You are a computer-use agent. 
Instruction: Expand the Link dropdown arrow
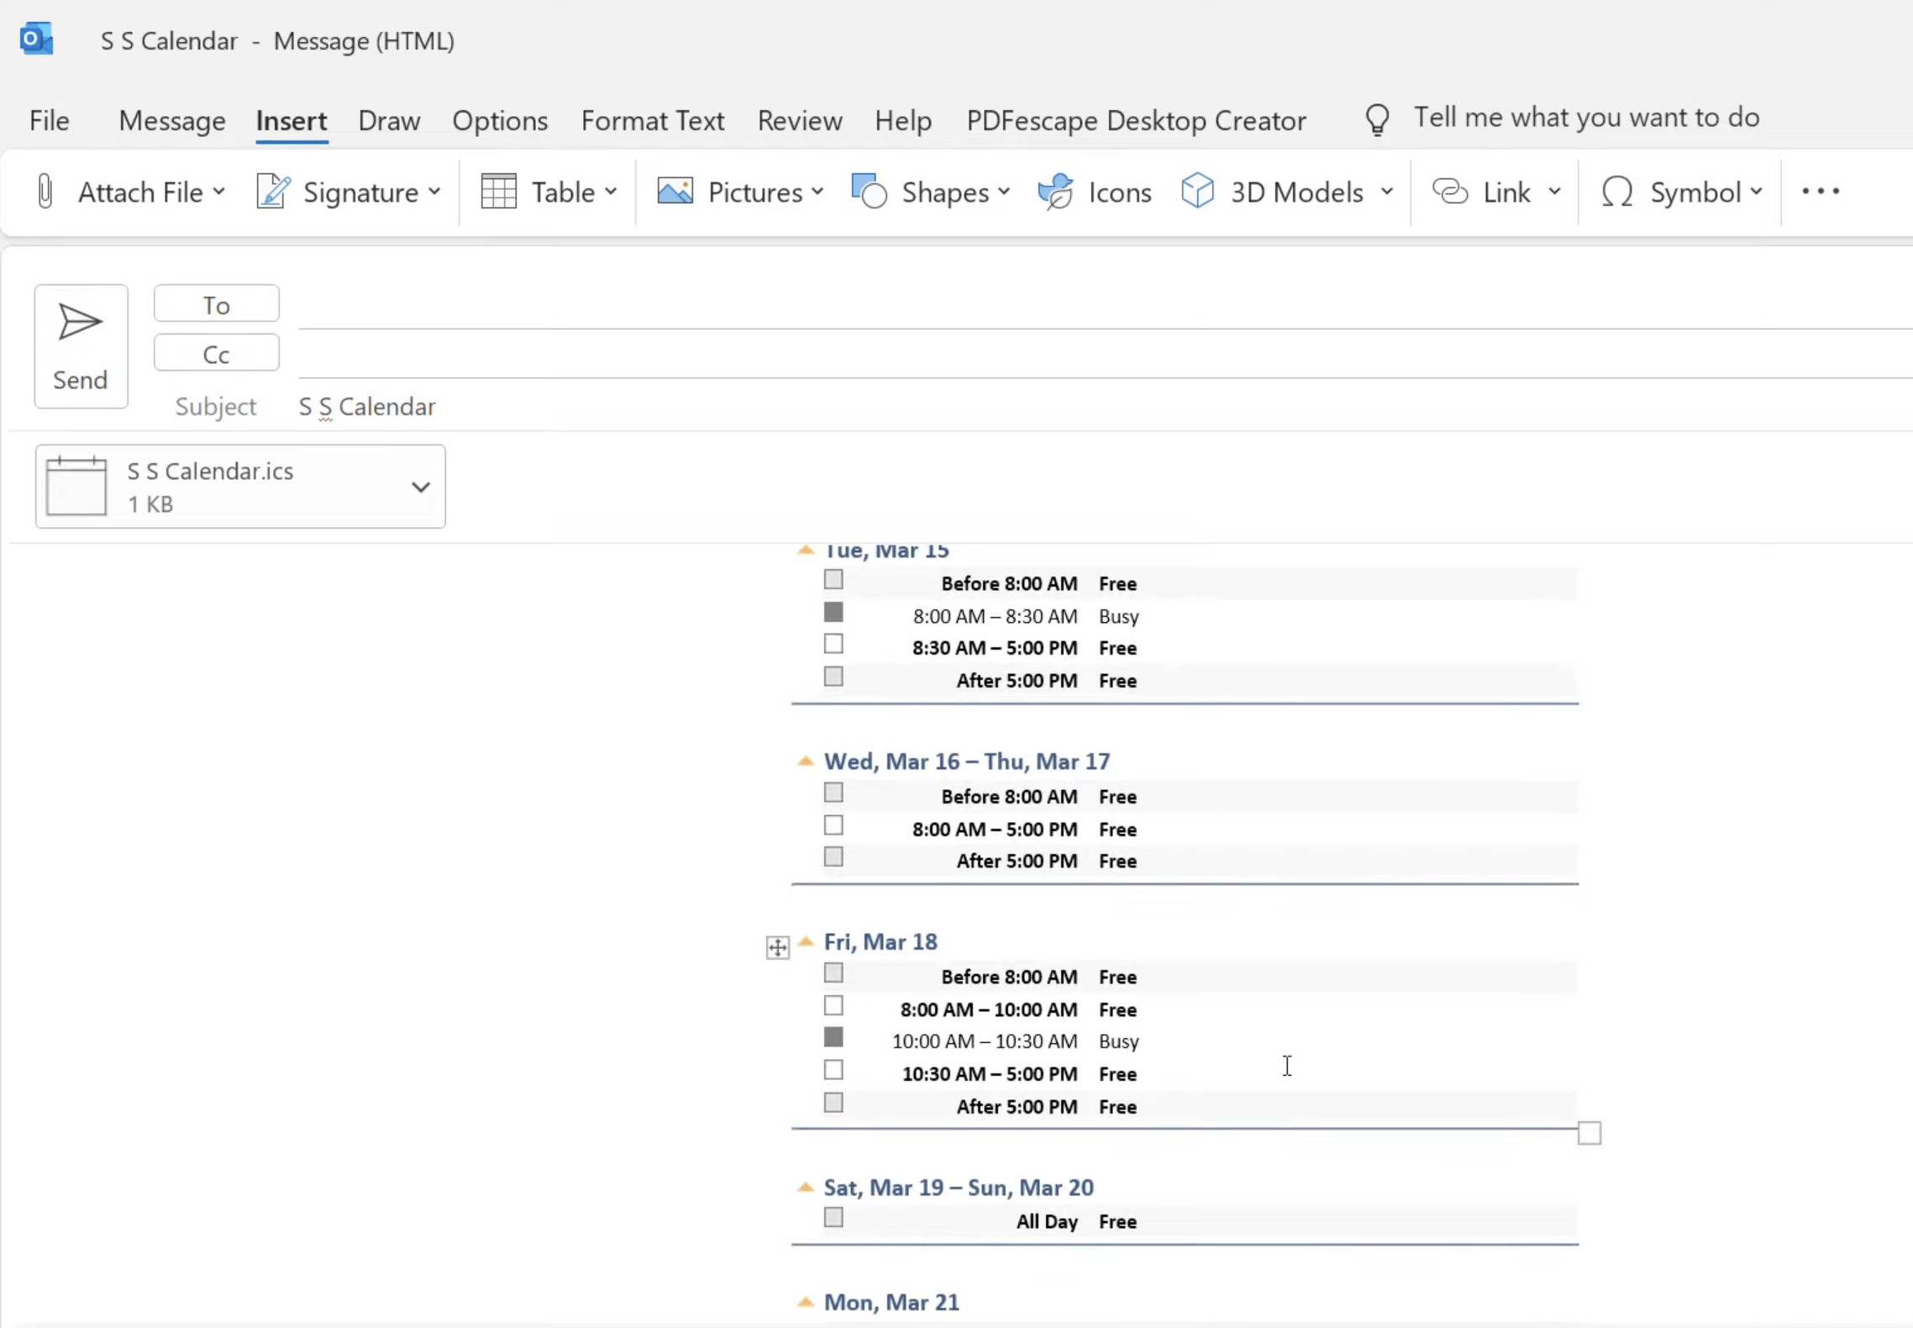[1554, 192]
